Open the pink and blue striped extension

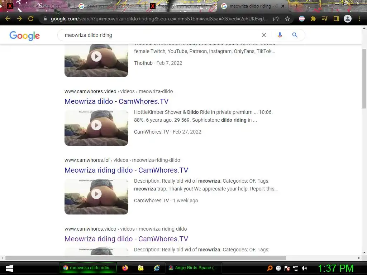coord(302,19)
